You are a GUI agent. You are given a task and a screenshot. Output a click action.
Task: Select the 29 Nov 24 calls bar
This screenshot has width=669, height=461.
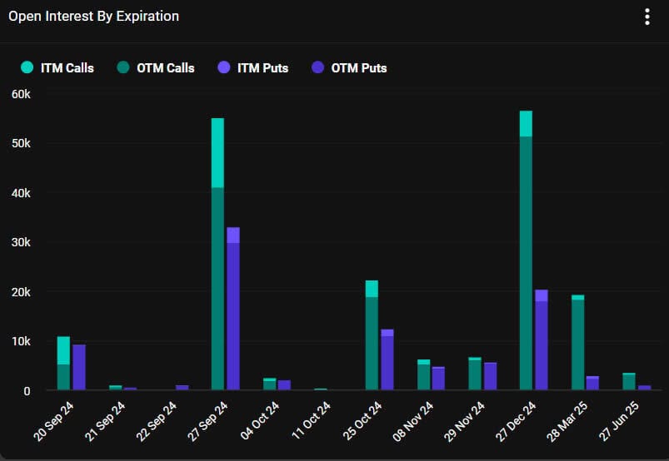[x=475, y=374]
